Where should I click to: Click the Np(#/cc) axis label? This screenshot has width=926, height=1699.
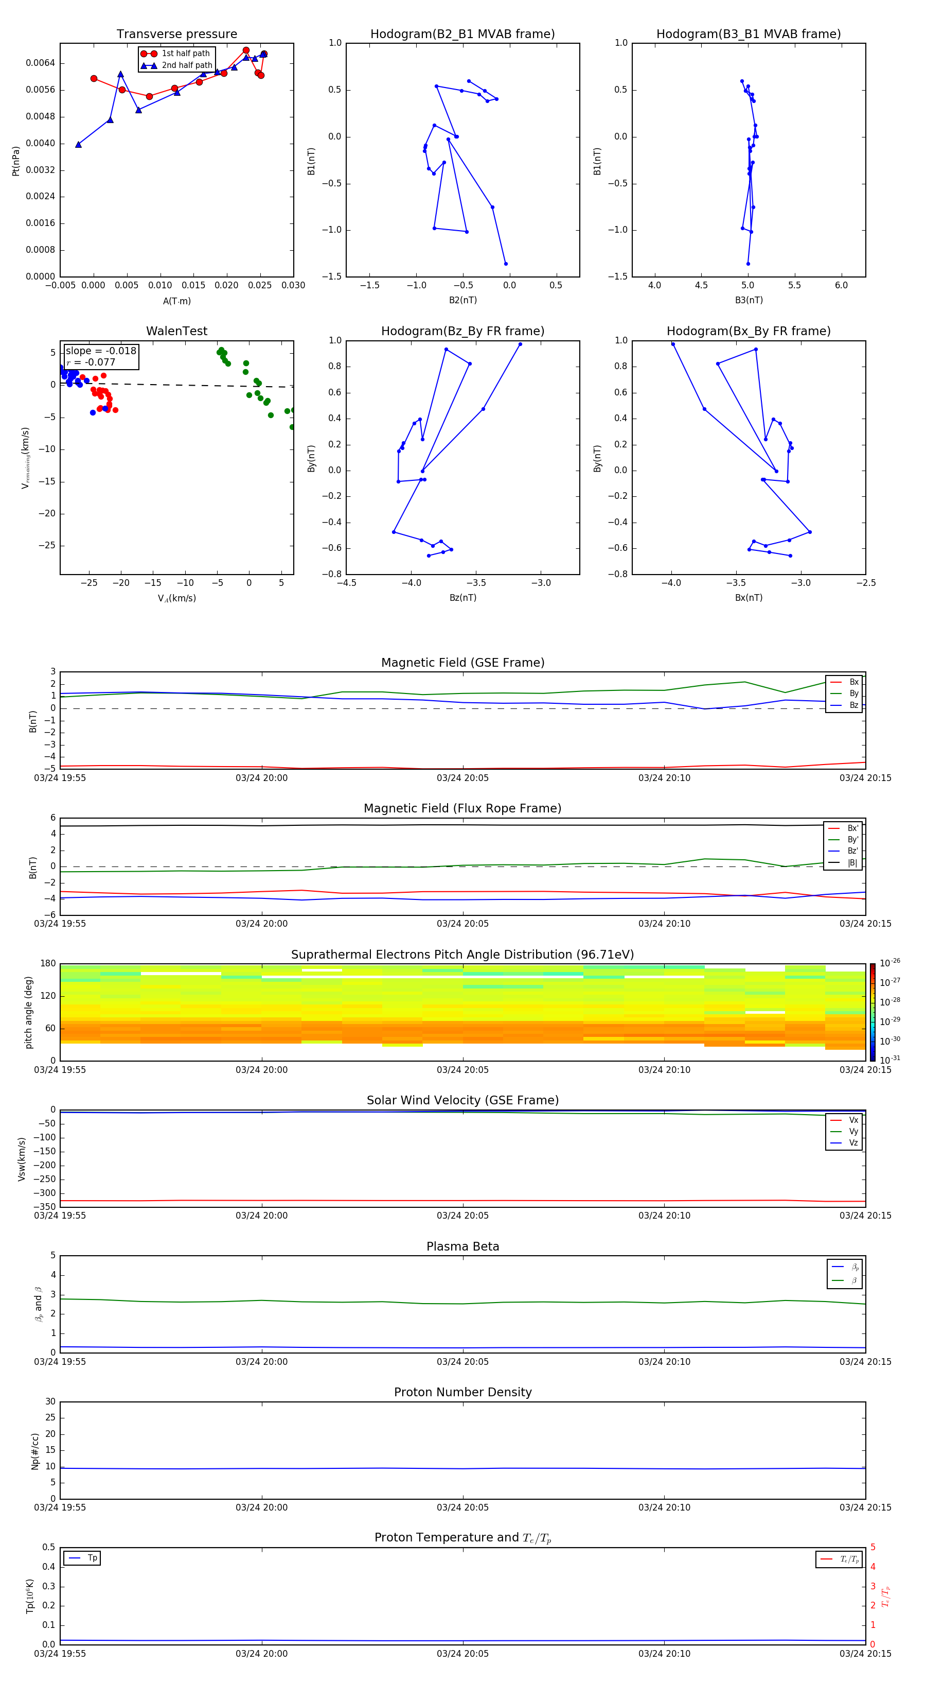coord(35,1451)
